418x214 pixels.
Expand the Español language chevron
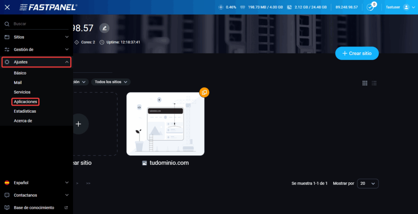[x=67, y=183]
